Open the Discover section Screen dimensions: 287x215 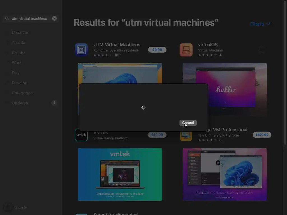point(20,32)
